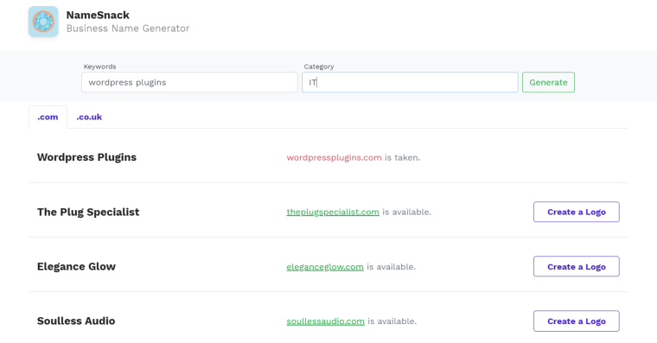Switch to the .com tab
The width and height of the screenshot is (657, 343).
pos(48,118)
